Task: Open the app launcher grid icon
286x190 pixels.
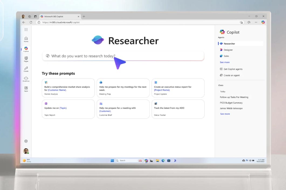Action: pos(26,30)
